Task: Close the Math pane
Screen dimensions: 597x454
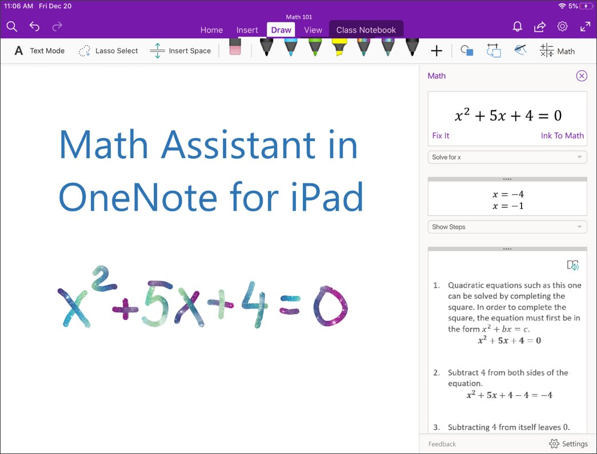Action: point(582,76)
